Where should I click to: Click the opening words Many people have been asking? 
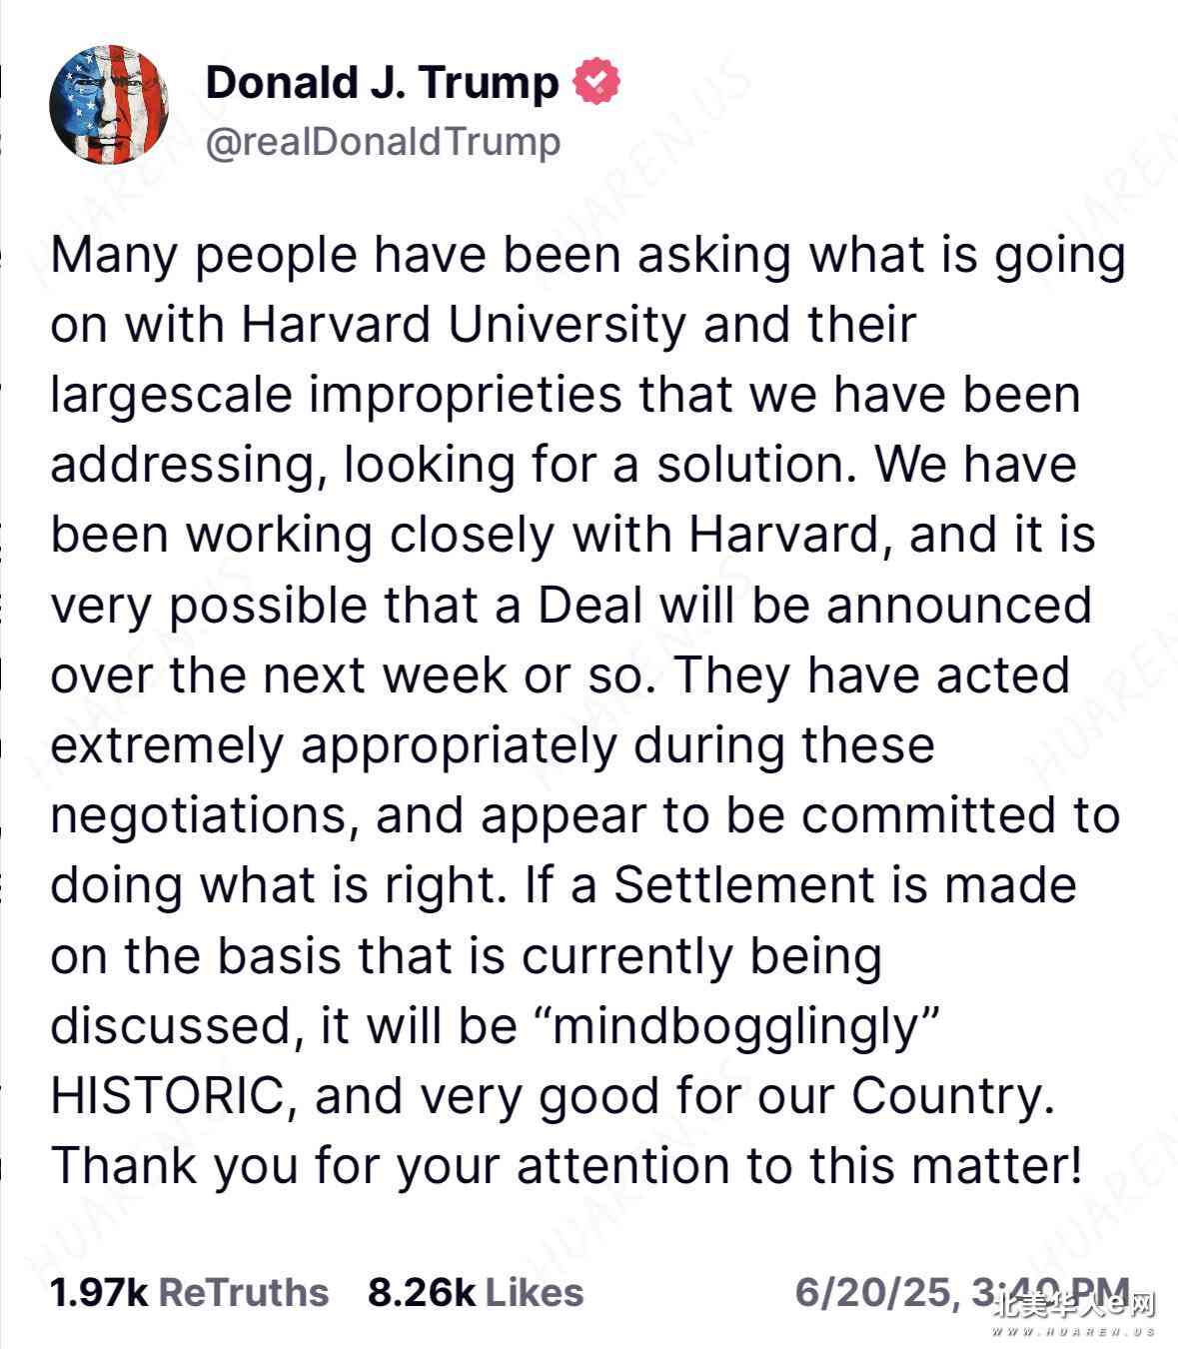421,256
